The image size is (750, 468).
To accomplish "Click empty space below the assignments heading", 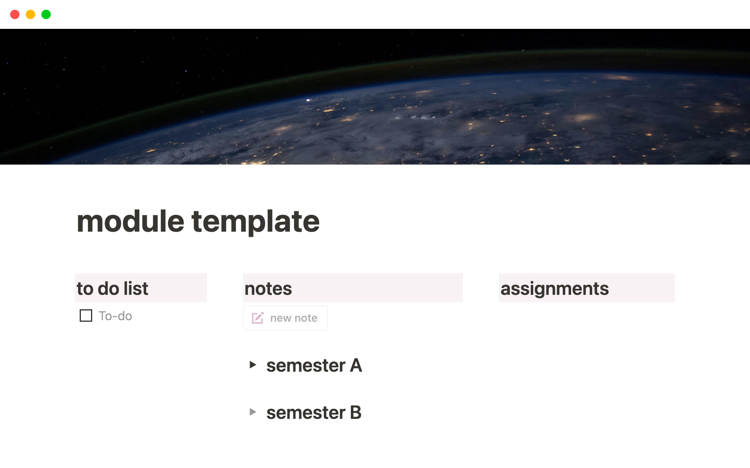I will pos(586,351).
